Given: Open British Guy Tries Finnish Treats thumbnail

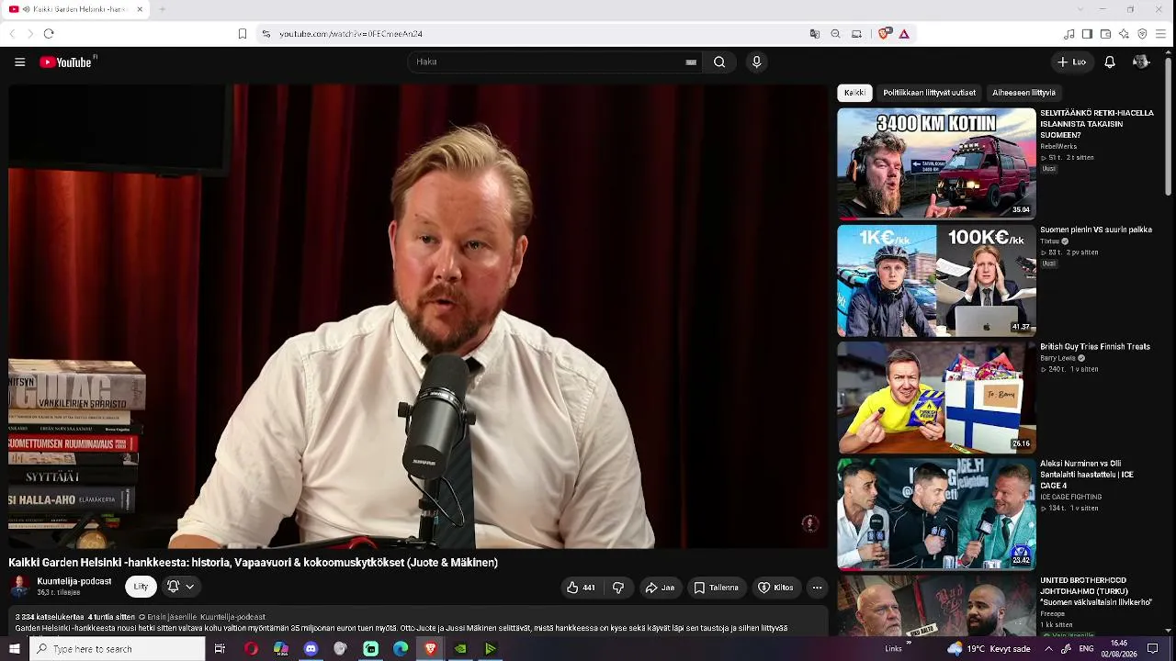Looking at the screenshot, I should [936, 398].
